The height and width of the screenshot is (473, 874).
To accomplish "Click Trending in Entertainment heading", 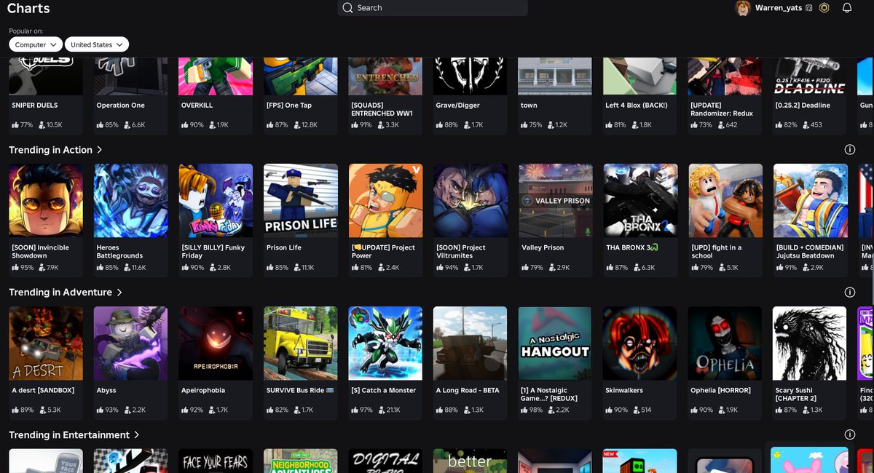I will 69,435.
